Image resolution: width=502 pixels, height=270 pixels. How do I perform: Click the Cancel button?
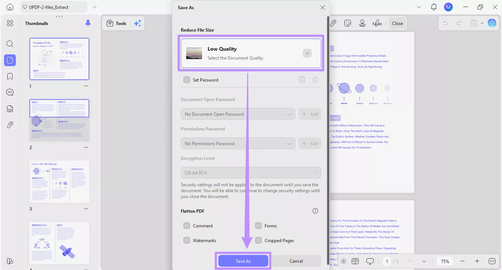click(x=296, y=261)
